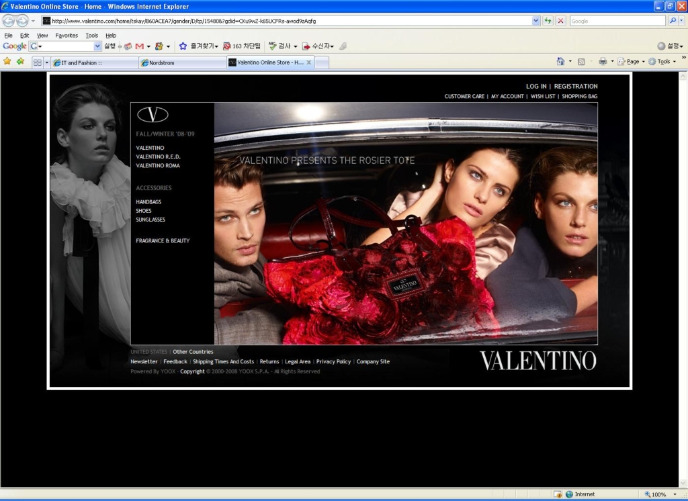The width and height of the screenshot is (688, 501).
Task: Click the Gmail envelope icon
Action: [140, 46]
